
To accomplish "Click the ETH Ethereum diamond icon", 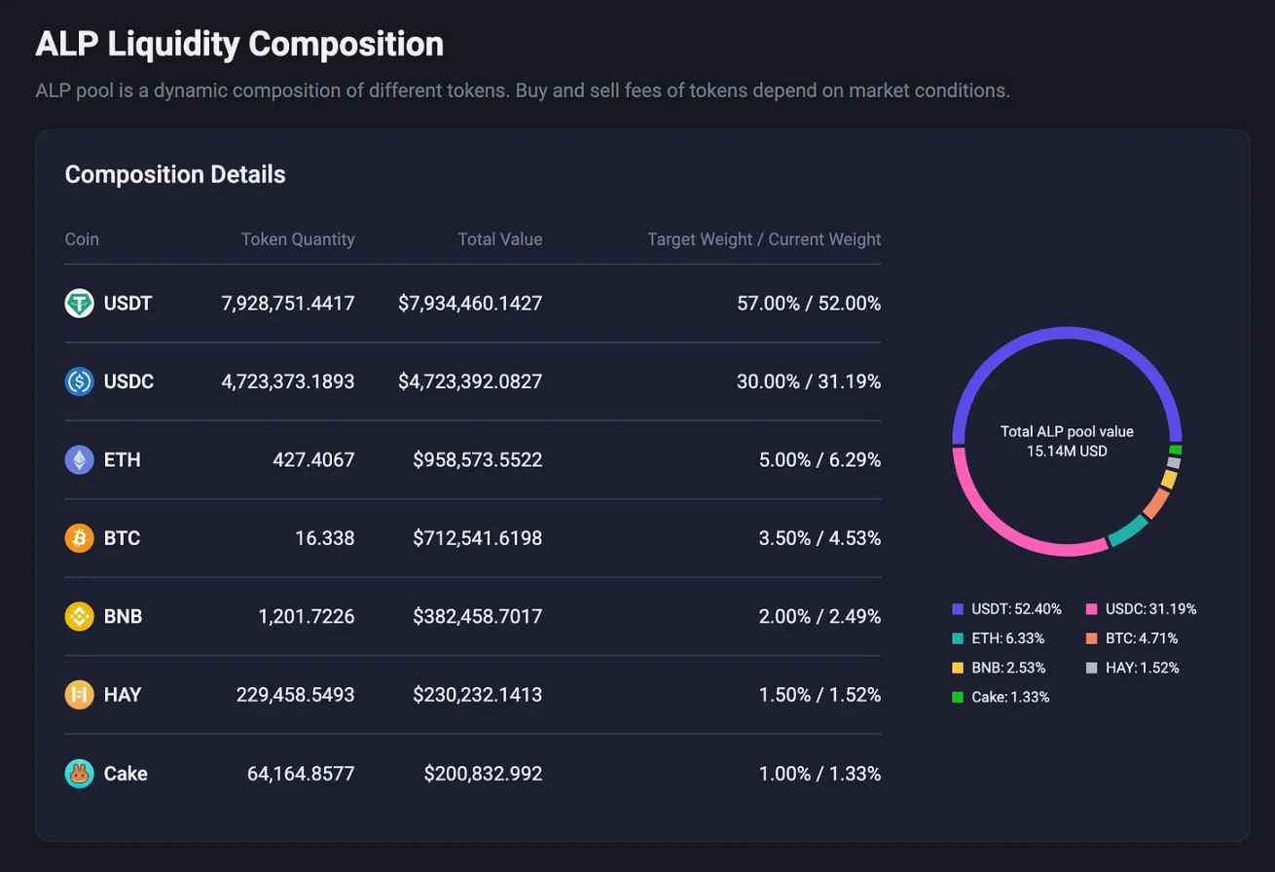I will [x=79, y=459].
